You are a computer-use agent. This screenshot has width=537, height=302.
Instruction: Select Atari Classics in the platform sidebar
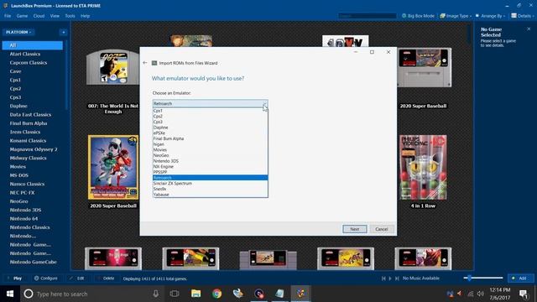click(x=25, y=54)
